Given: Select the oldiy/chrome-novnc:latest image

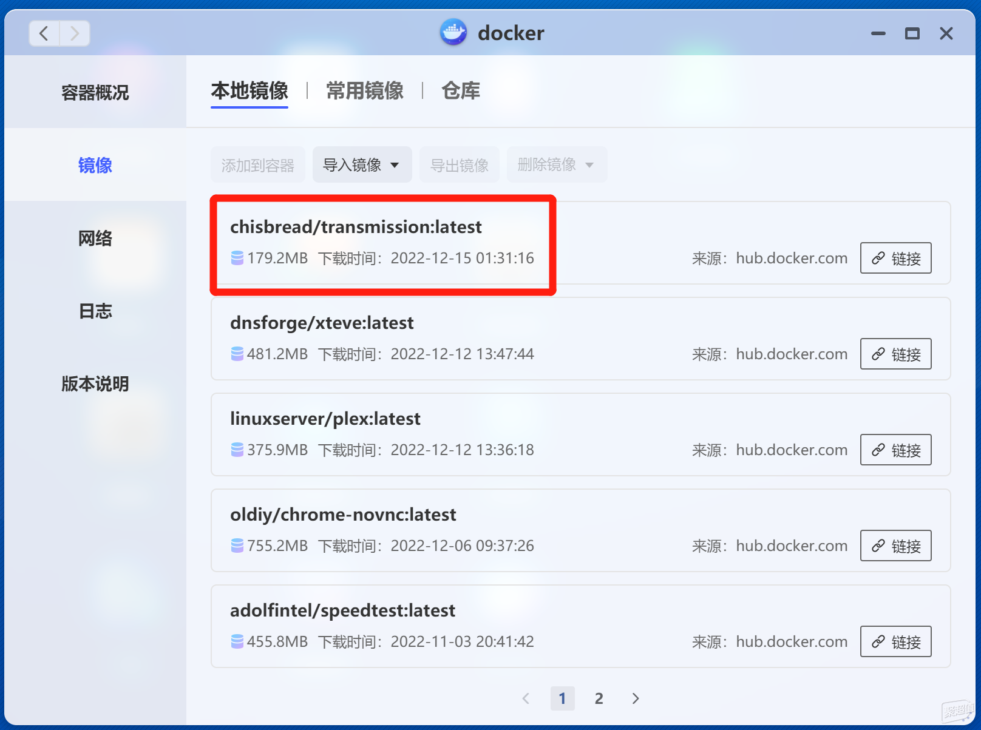Looking at the screenshot, I should click(x=580, y=530).
